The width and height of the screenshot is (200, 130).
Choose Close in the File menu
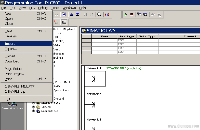(x=26, y=24)
